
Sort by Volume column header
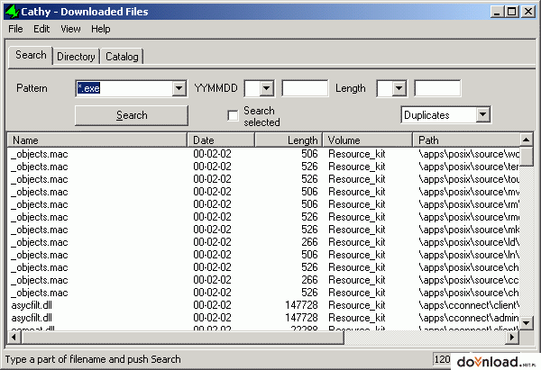(368, 140)
